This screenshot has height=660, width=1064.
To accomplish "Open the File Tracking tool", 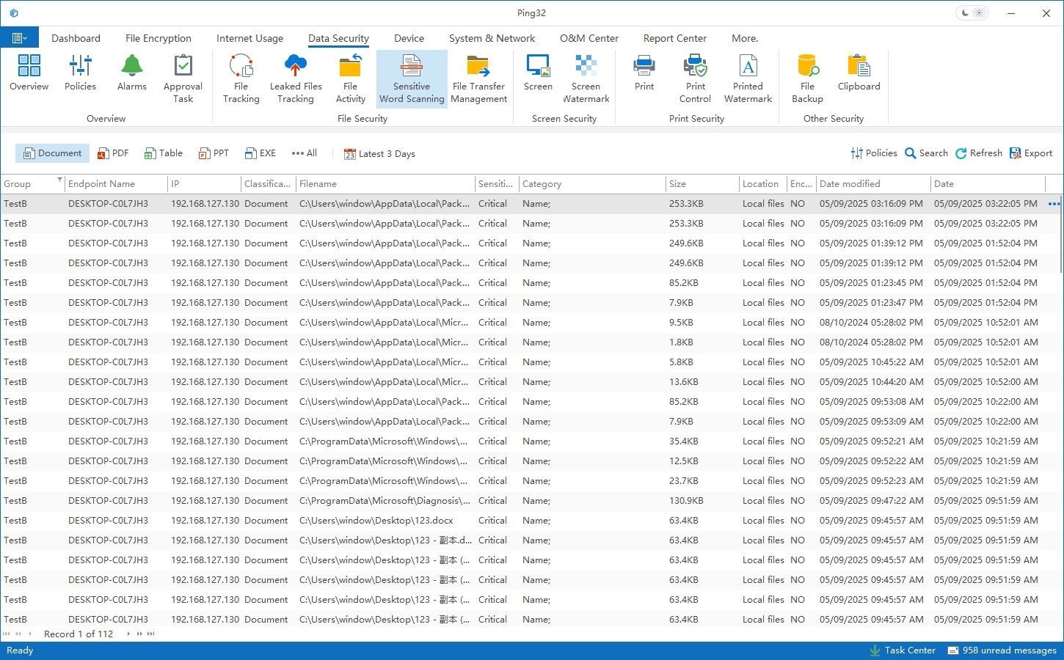I will 241,78.
